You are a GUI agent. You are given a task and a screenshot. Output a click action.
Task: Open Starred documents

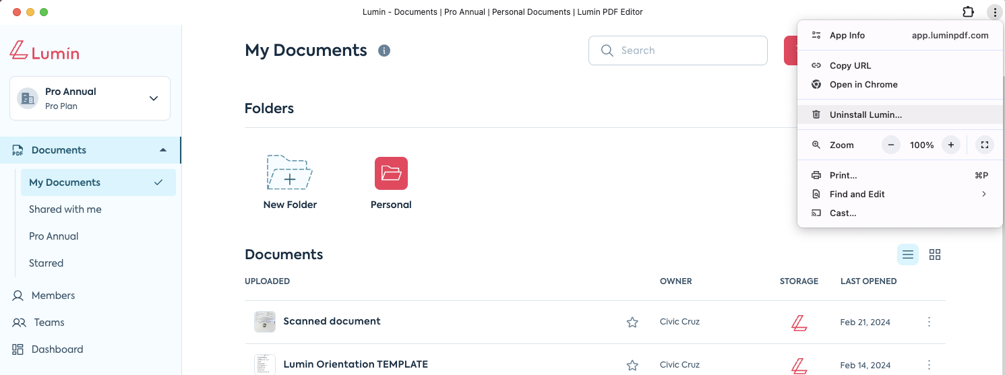click(47, 263)
